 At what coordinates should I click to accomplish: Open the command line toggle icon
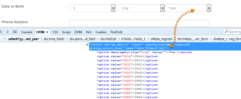point(14,32)
